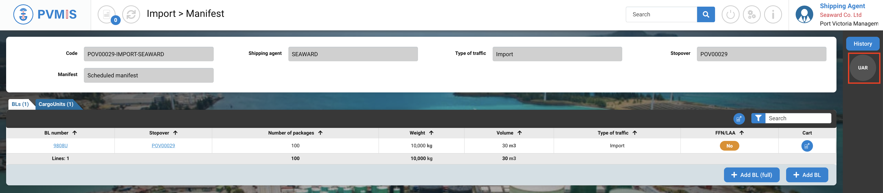Open the document cart icon in header
883x193 pixels.
tap(107, 15)
